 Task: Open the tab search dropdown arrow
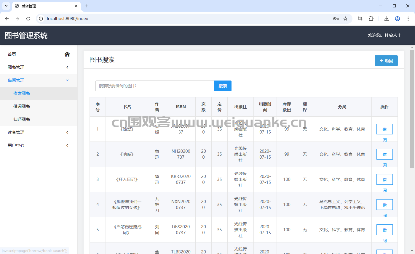coord(6,6)
